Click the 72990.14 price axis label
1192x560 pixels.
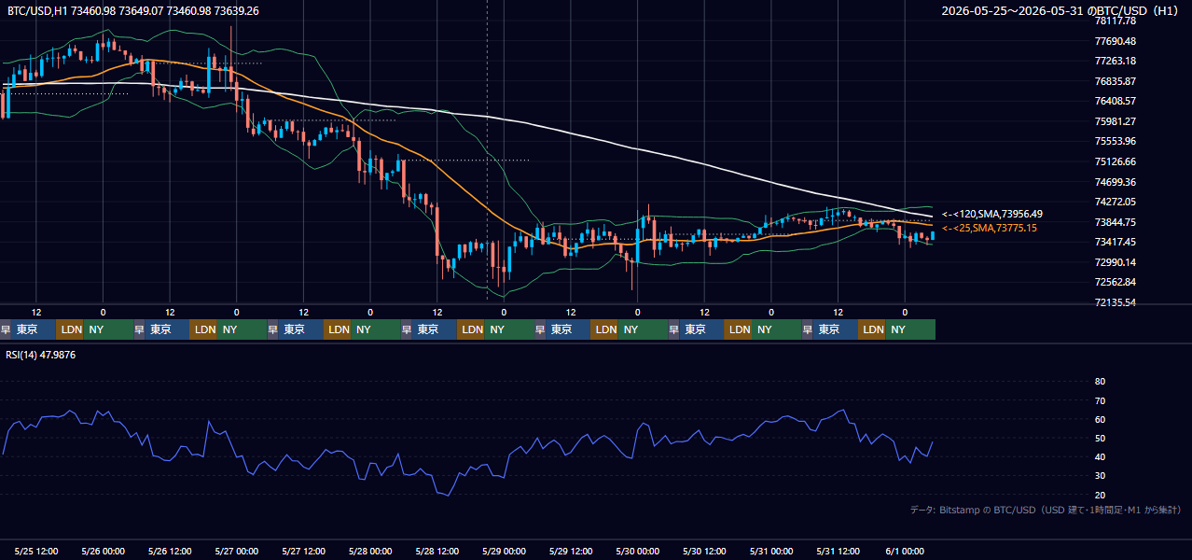[x=1116, y=262]
